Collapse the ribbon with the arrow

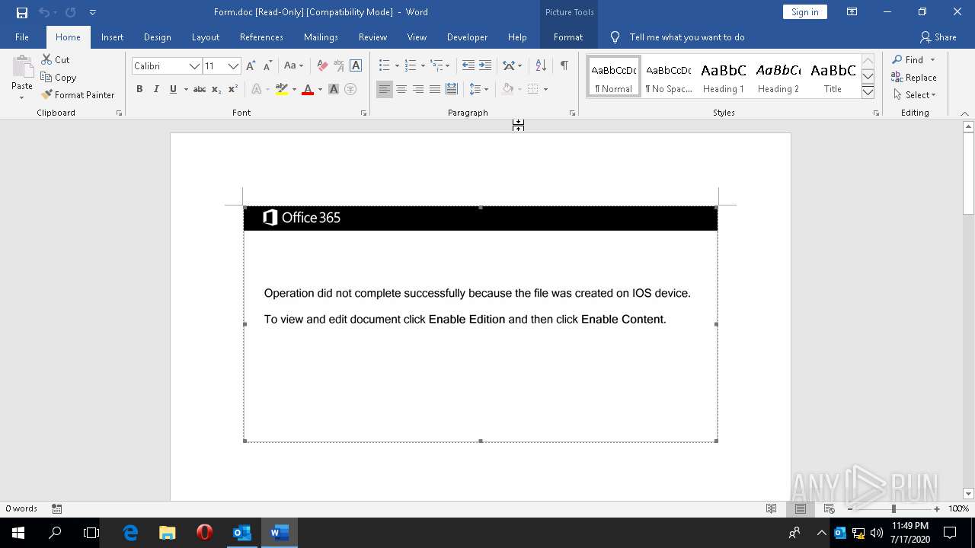[x=965, y=113]
